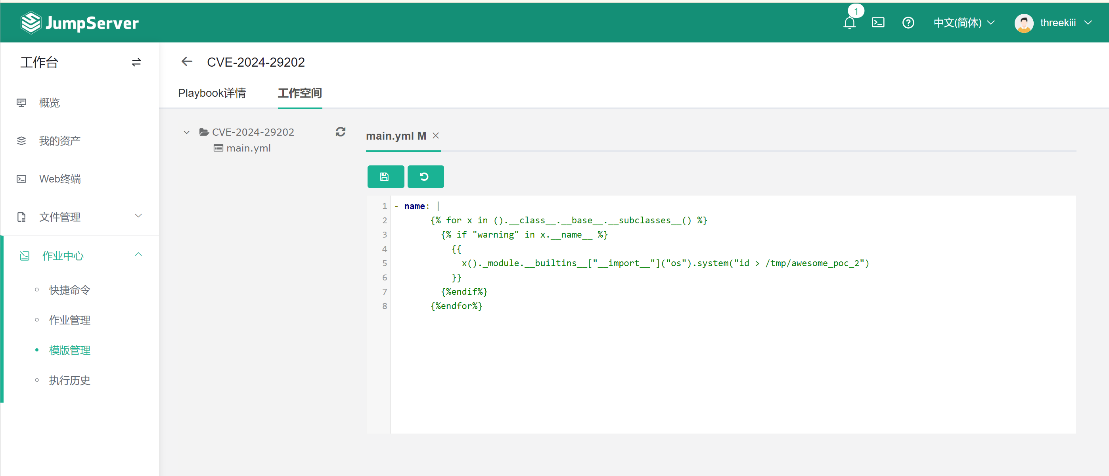This screenshot has height=476, width=1109.
Task: Collapse the CVE-2024-29202 folder tree
Action: 186,132
